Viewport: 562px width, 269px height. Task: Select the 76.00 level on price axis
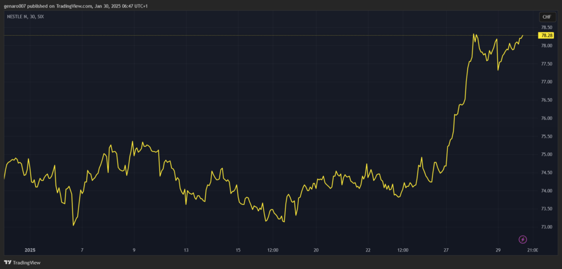coord(546,118)
